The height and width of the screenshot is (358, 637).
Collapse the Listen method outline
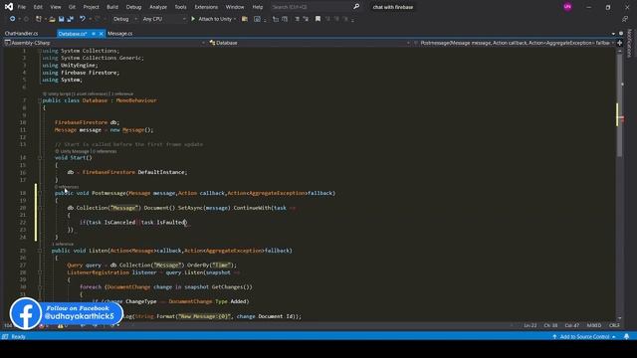(40, 251)
